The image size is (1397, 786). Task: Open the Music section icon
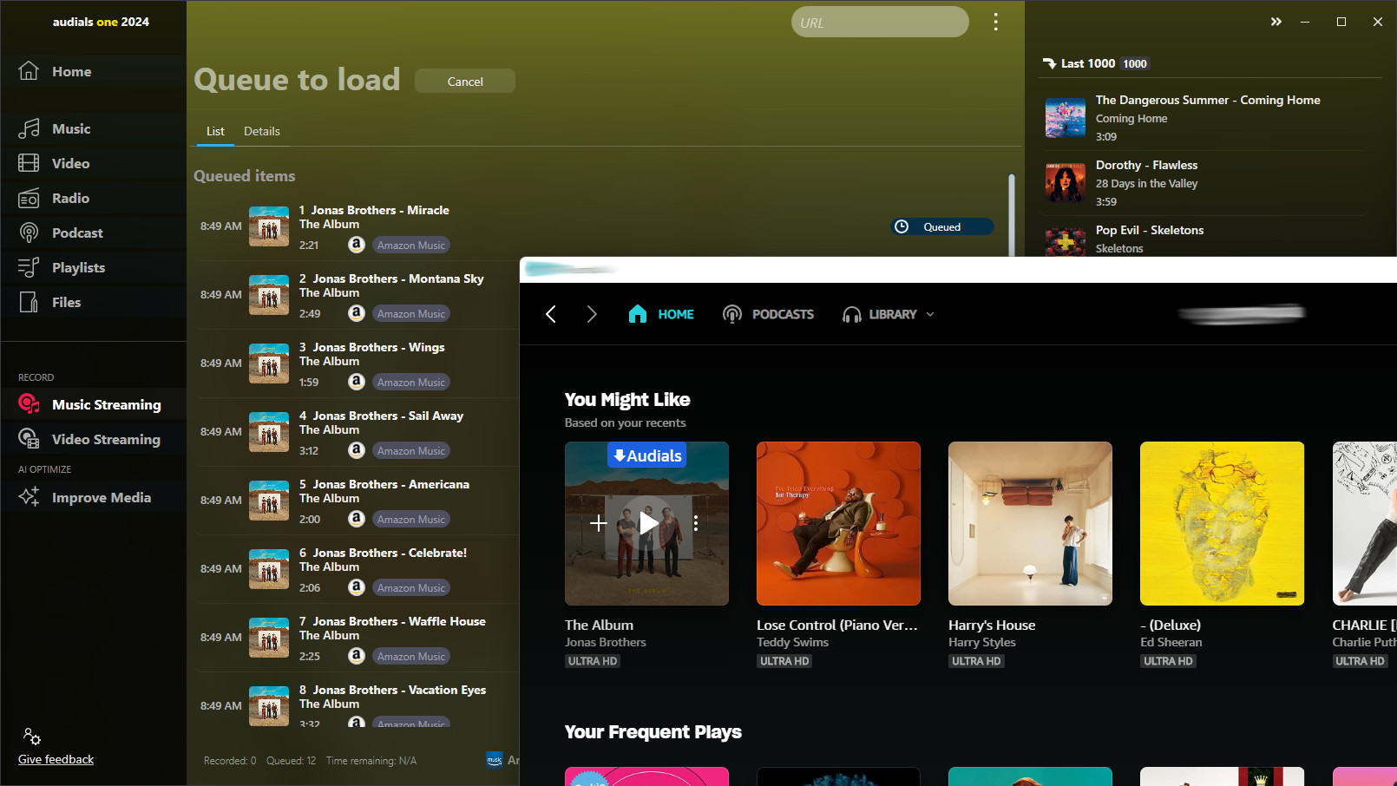pos(29,128)
